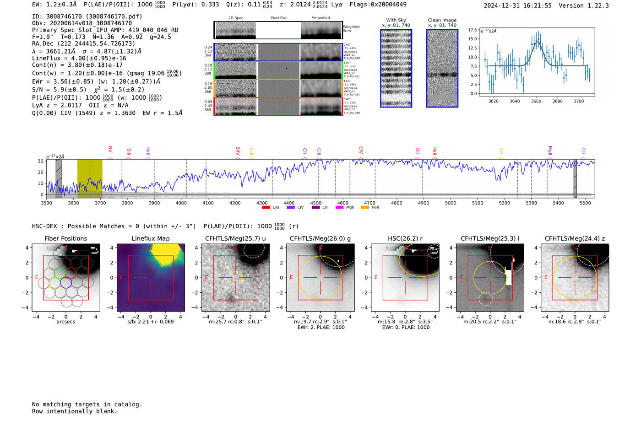This screenshot has width=641, height=436.
Task: Open the CFHTLS/Meg(24.4) z image
Action: pyautogui.click(x=575, y=277)
